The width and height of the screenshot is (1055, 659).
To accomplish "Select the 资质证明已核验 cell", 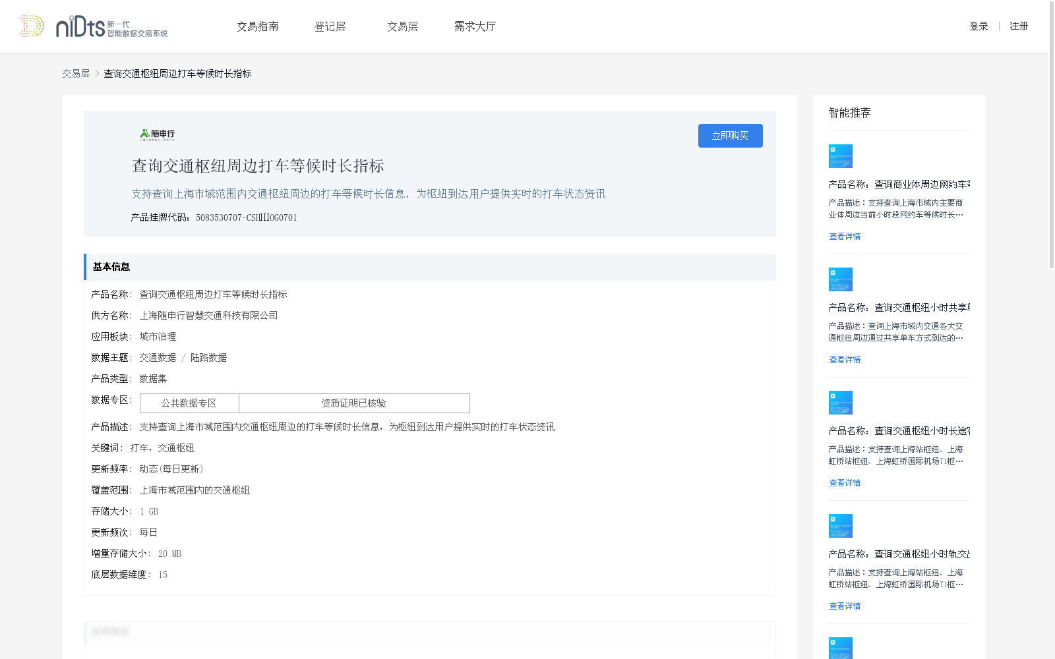I will (354, 403).
